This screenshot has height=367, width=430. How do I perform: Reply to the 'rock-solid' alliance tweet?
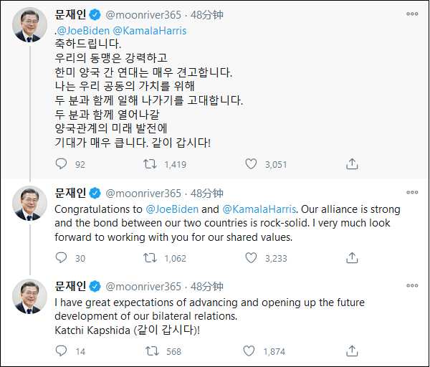click(61, 258)
